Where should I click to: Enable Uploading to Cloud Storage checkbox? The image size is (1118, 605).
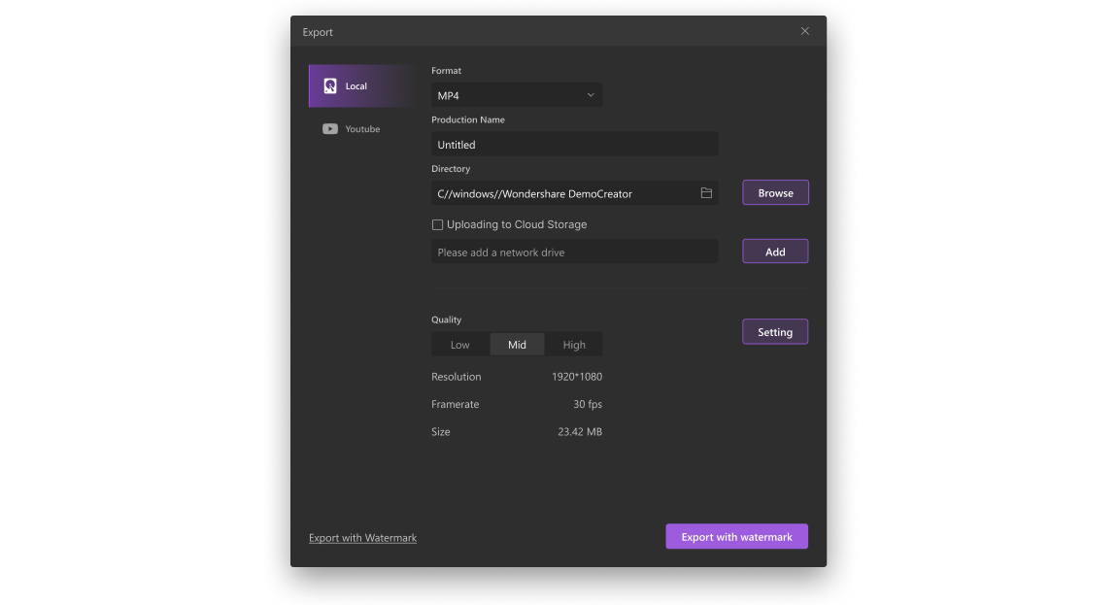pyautogui.click(x=438, y=225)
